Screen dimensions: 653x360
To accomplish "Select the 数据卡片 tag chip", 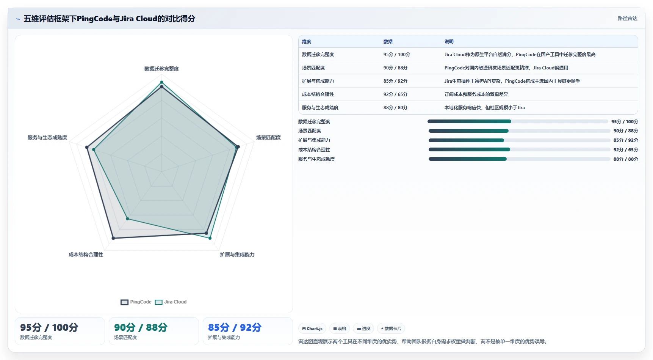I will (x=391, y=329).
